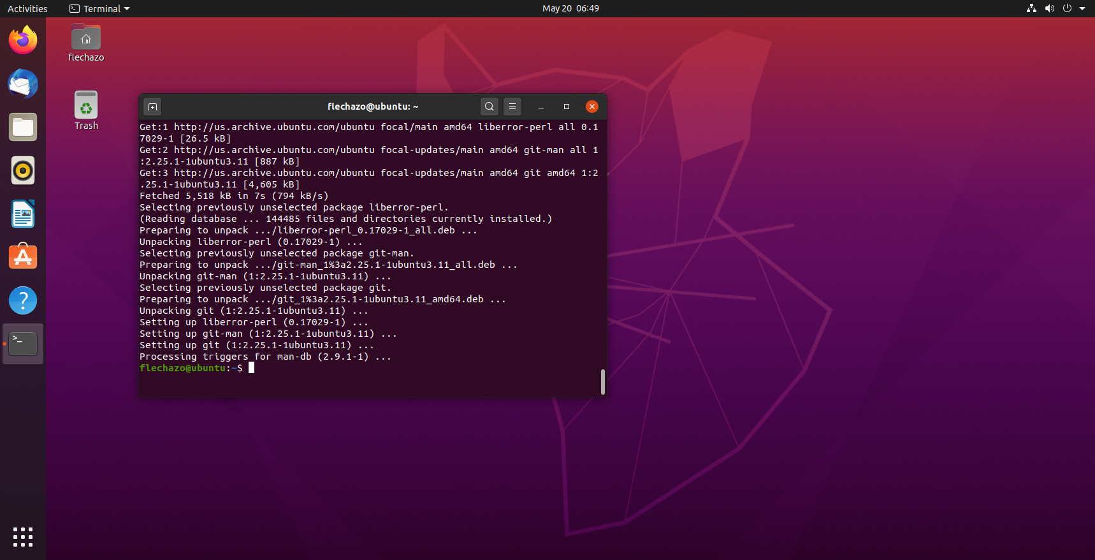Open the Files manager in dock
The image size is (1095, 560).
click(x=23, y=128)
